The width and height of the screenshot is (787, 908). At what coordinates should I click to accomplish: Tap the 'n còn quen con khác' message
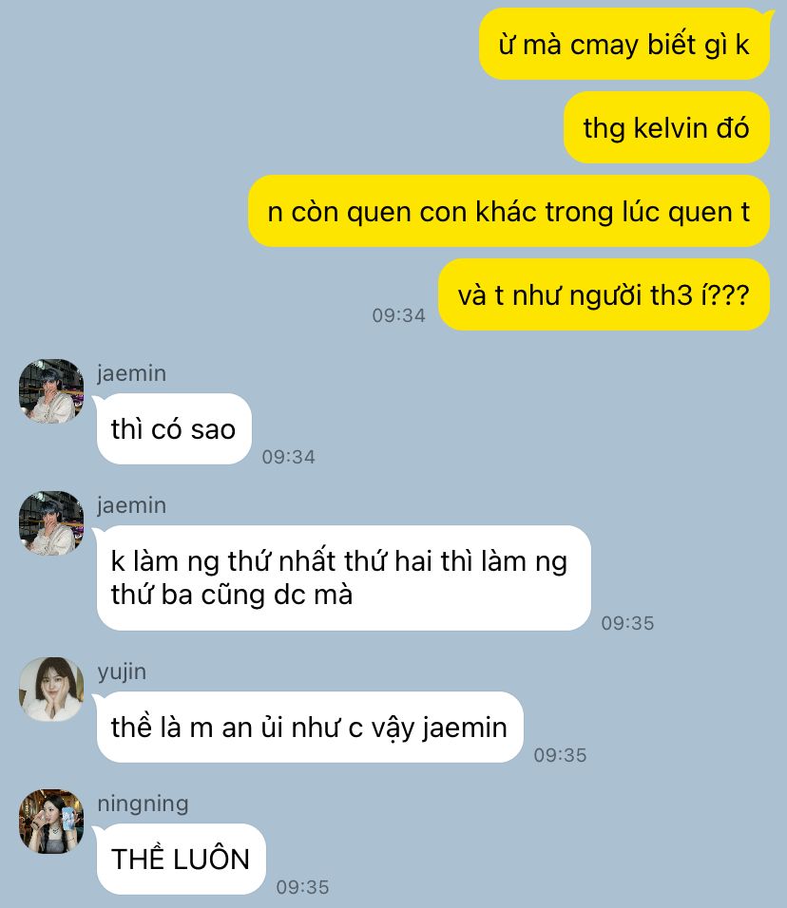click(509, 211)
